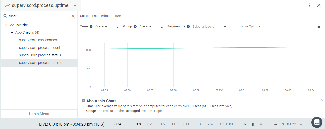325x129 pixels.
Task: Select the supervisord.process.count metric
Action: [x=39, y=48]
